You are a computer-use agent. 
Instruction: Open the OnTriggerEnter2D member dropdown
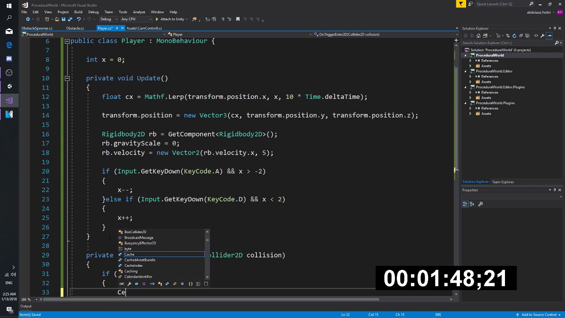coord(385,34)
